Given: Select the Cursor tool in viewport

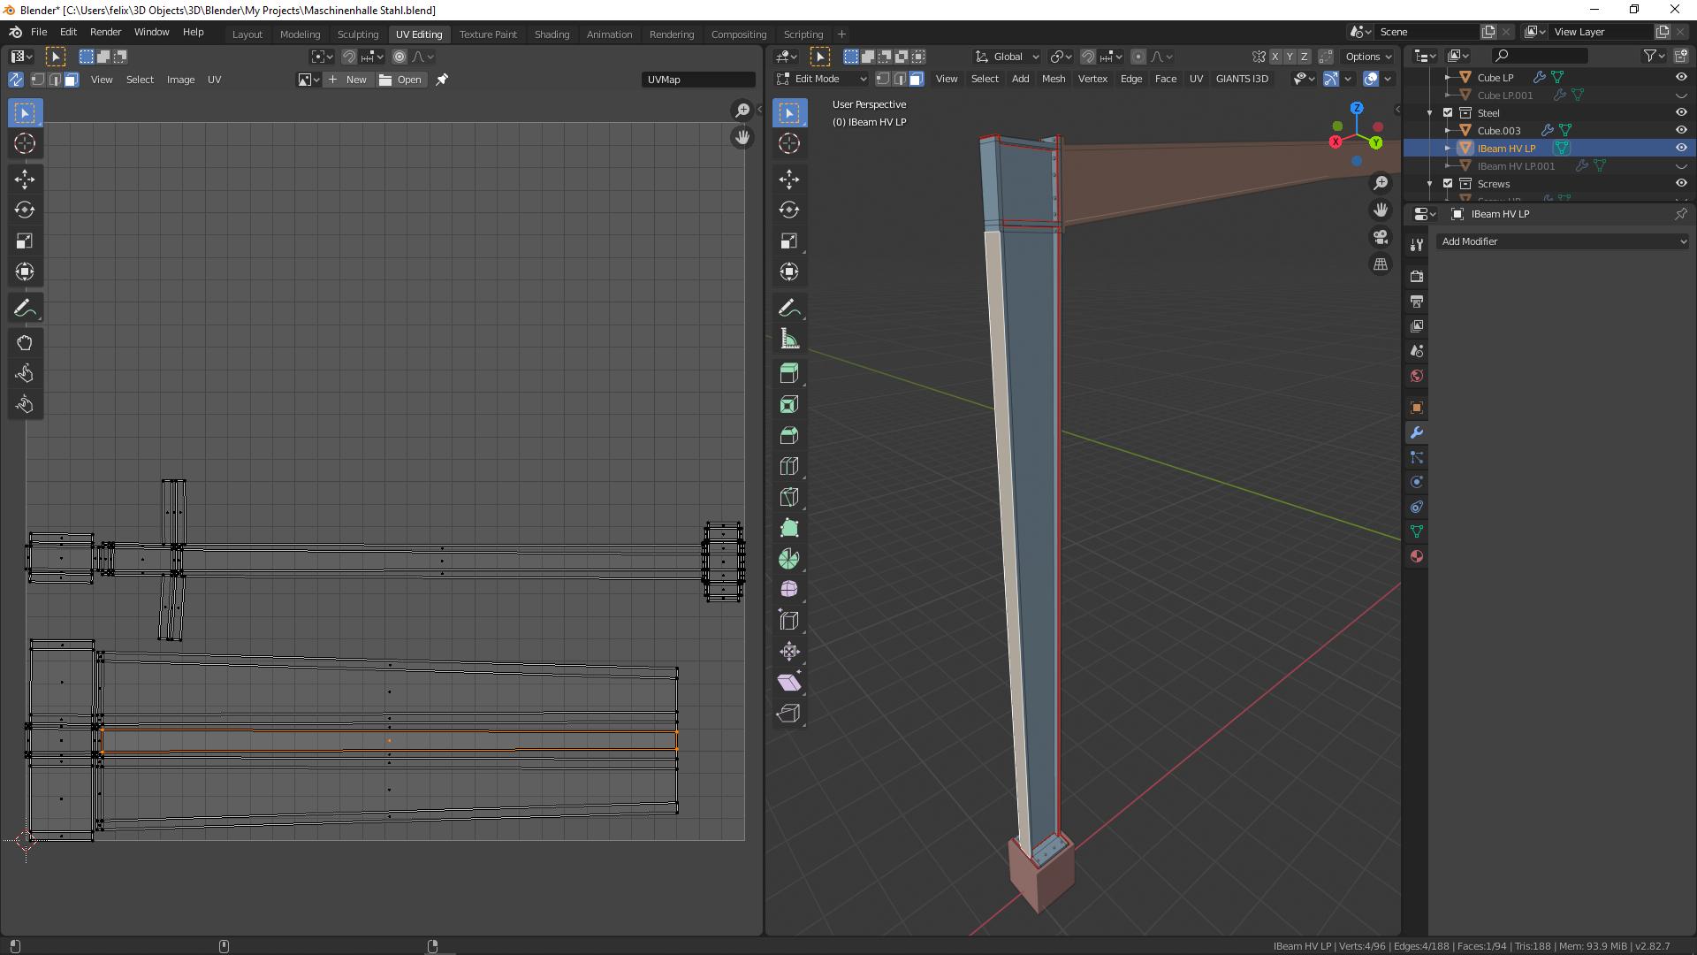Looking at the screenshot, I should (790, 142).
